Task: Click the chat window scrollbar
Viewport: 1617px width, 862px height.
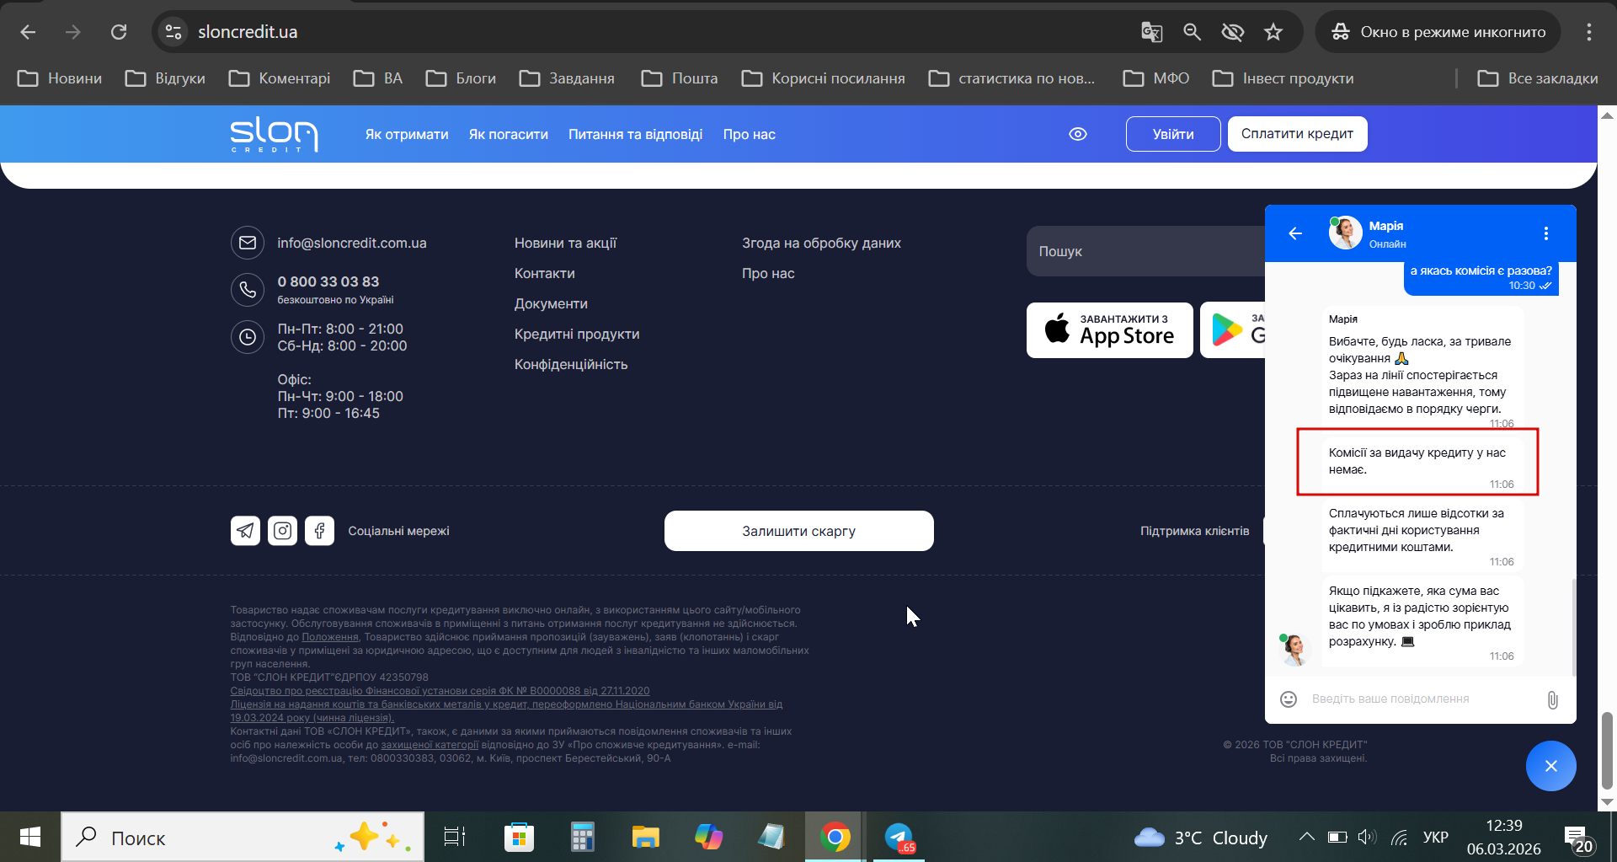Action: (x=1573, y=627)
